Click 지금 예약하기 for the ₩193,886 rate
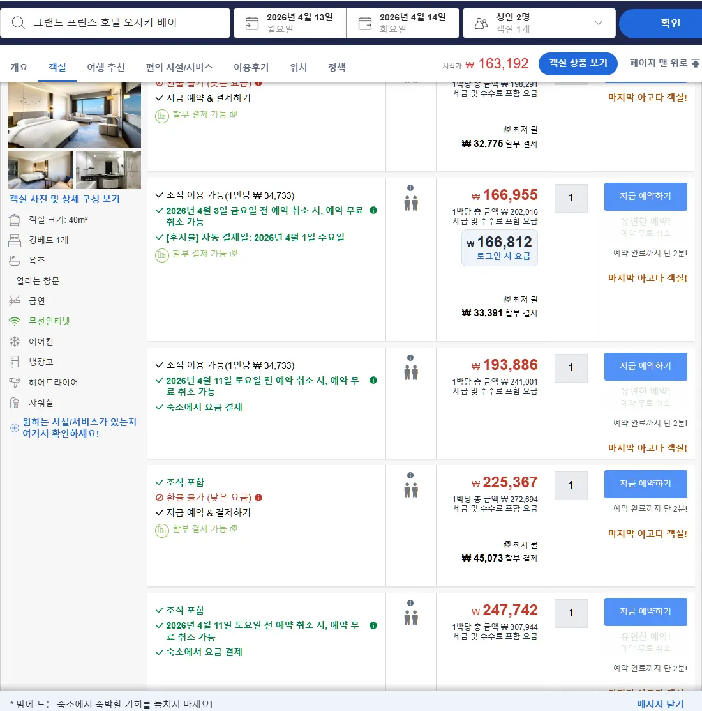The width and height of the screenshot is (702, 711). tap(645, 367)
